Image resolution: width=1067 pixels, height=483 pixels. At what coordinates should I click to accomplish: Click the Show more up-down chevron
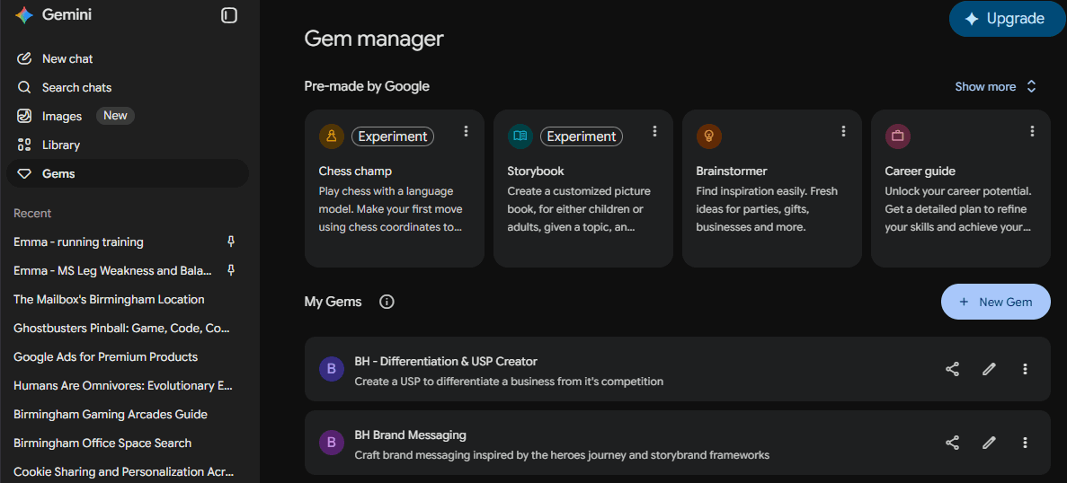click(x=1032, y=86)
